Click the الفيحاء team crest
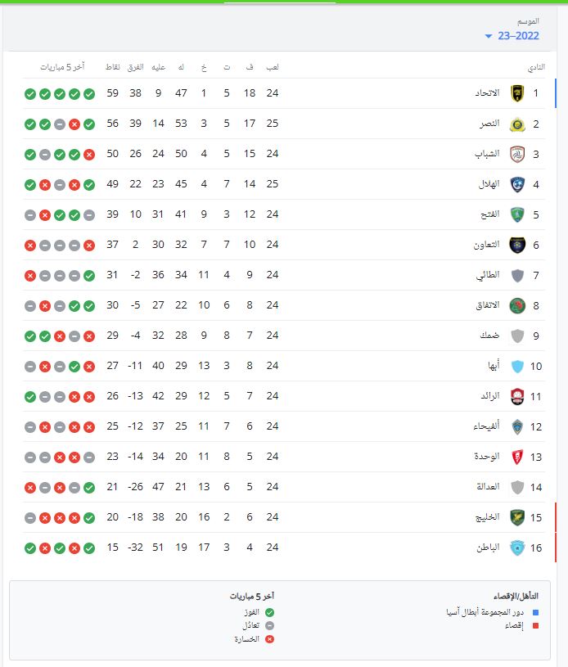Image resolution: width=568 pixels, height=667 pixels. (516, 426)
